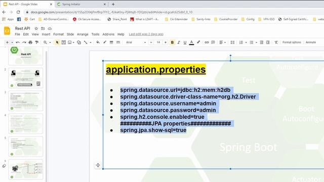324x182 pixels.
Task: Click the Zoom magnifier icon
Action: pyautogui.click(x=45, y=42)
